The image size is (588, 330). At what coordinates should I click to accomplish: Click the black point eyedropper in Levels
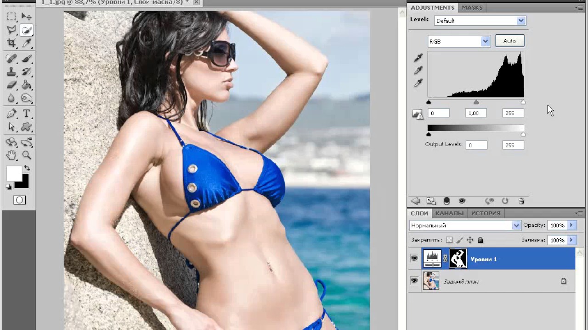tap(418, 58)
